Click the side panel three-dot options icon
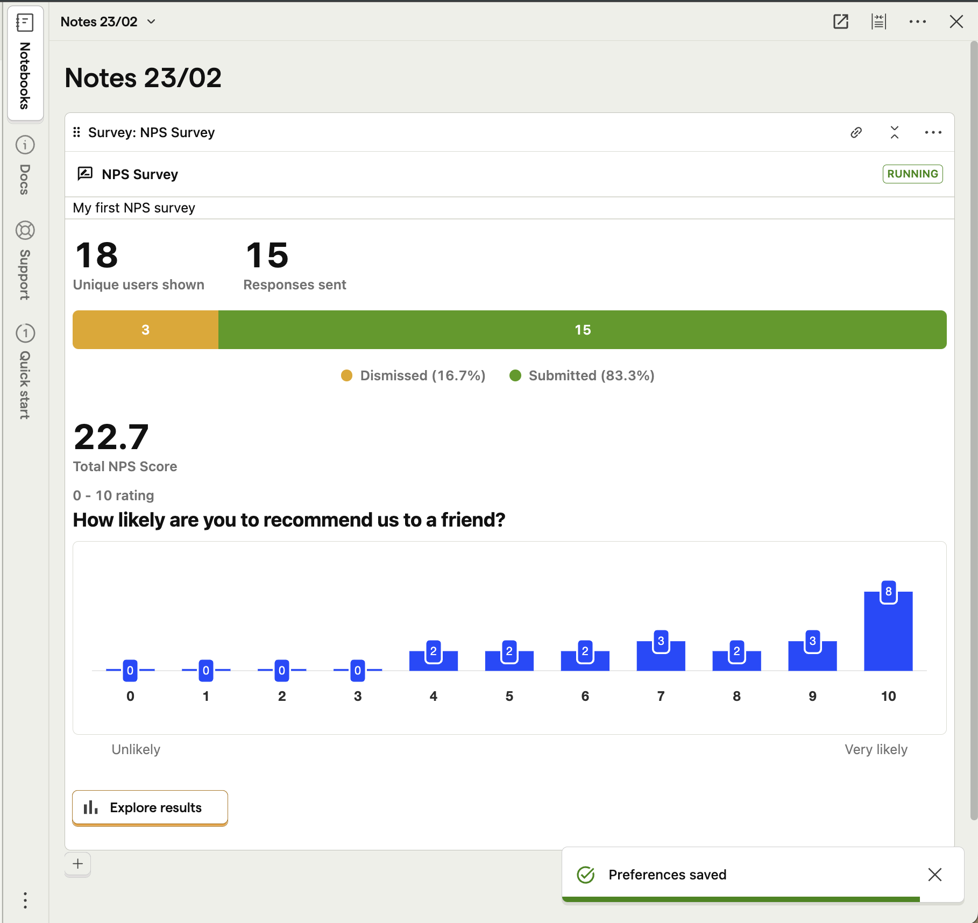This screenshot has height=923, width=978. [x=25, y=900]
